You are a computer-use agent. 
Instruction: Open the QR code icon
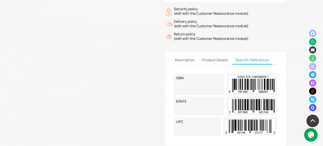click(313, 83)
